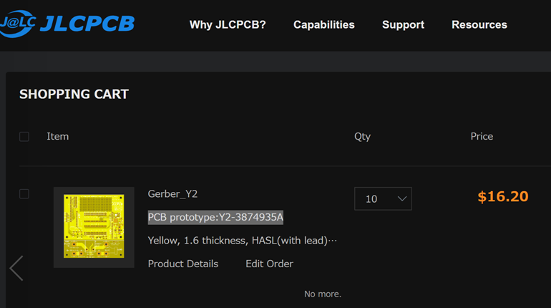Screen dimensions: 551x308
Task: Open the Support menu
Action: coord(403,24)
